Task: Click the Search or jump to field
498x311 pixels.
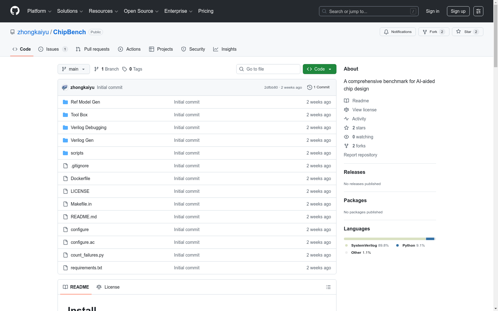Action: [369, 11]
